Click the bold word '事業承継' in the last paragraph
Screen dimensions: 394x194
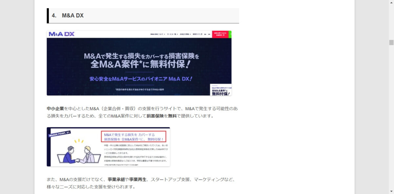[116, 180]
